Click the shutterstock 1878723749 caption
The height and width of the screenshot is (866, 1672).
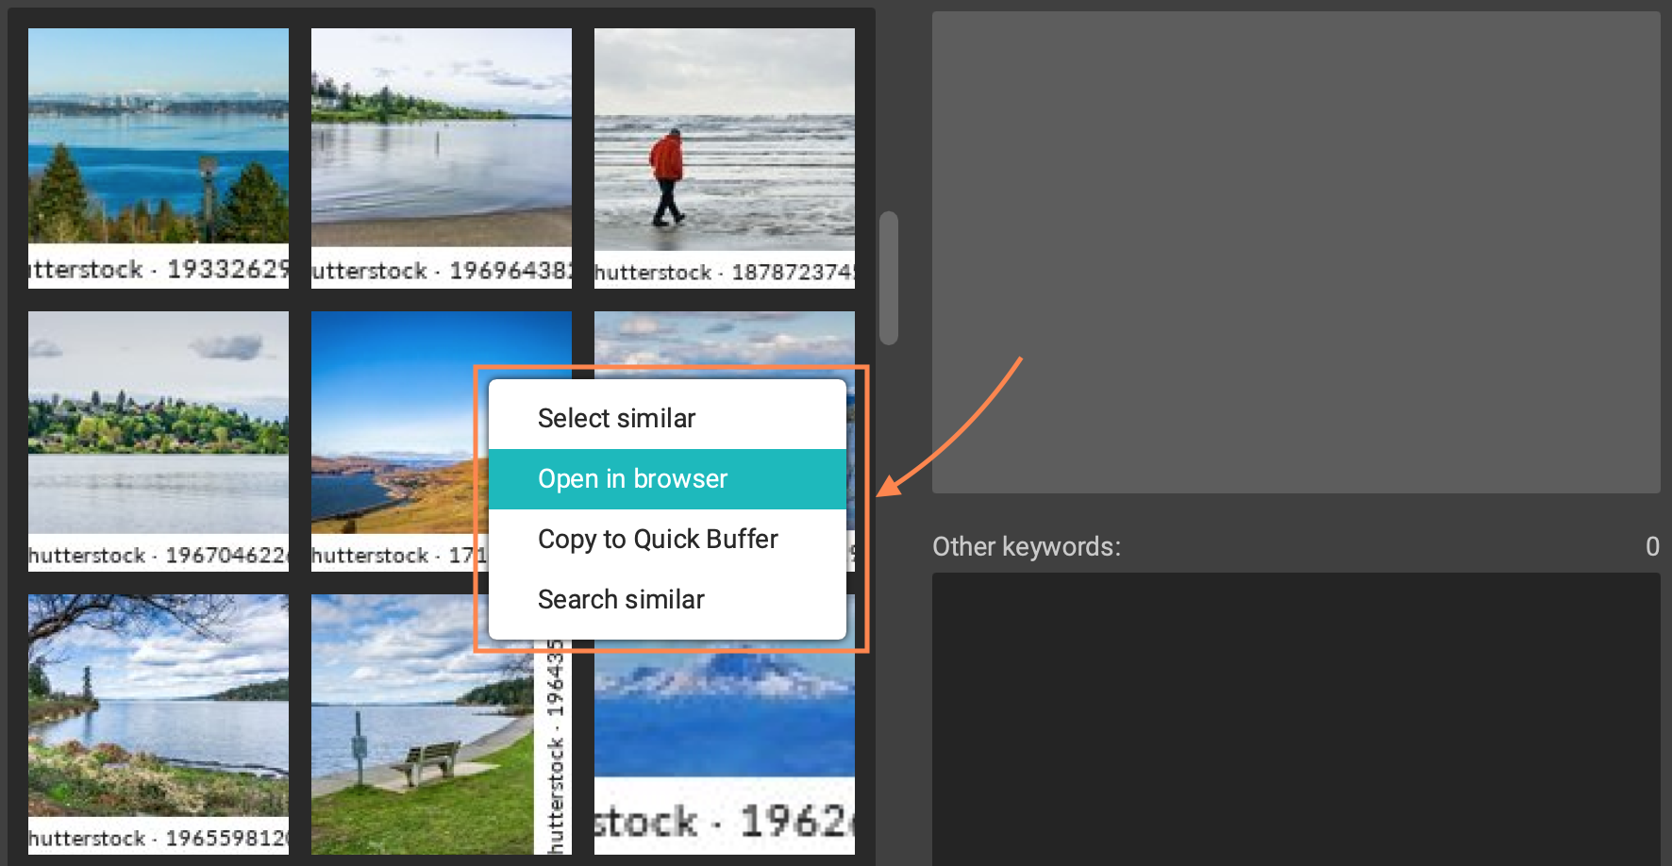pos(724,273)
